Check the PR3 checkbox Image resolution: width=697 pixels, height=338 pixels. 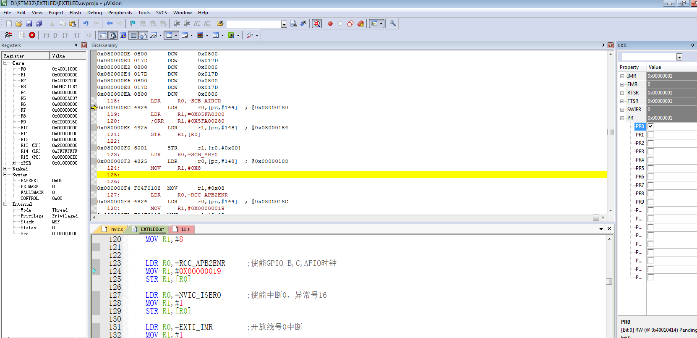(650, 151)
